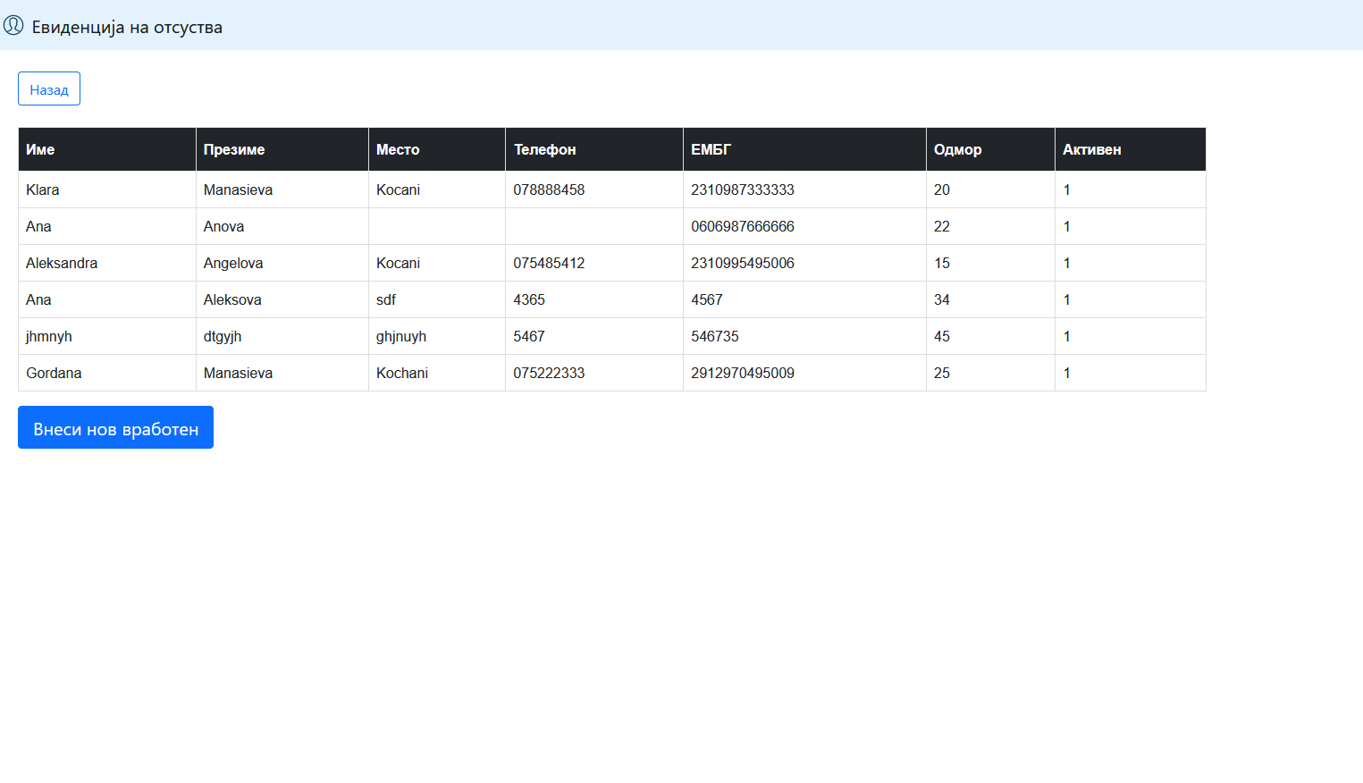Click the Anova surname cell

pos(223,227)
